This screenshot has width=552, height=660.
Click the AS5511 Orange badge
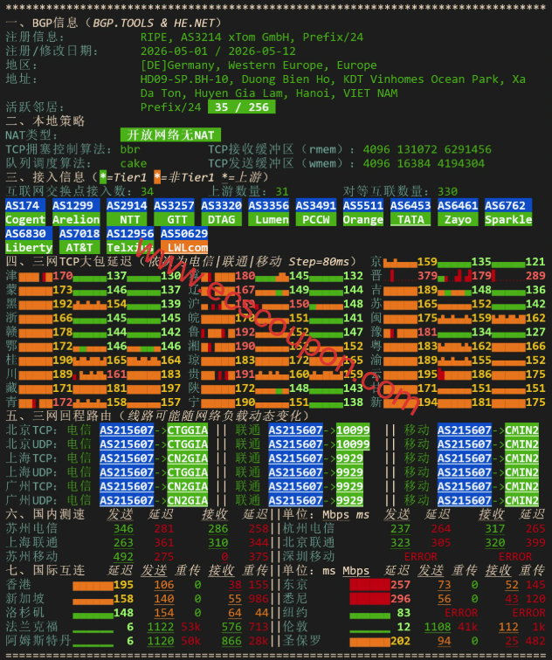click(x=363, y=212)
